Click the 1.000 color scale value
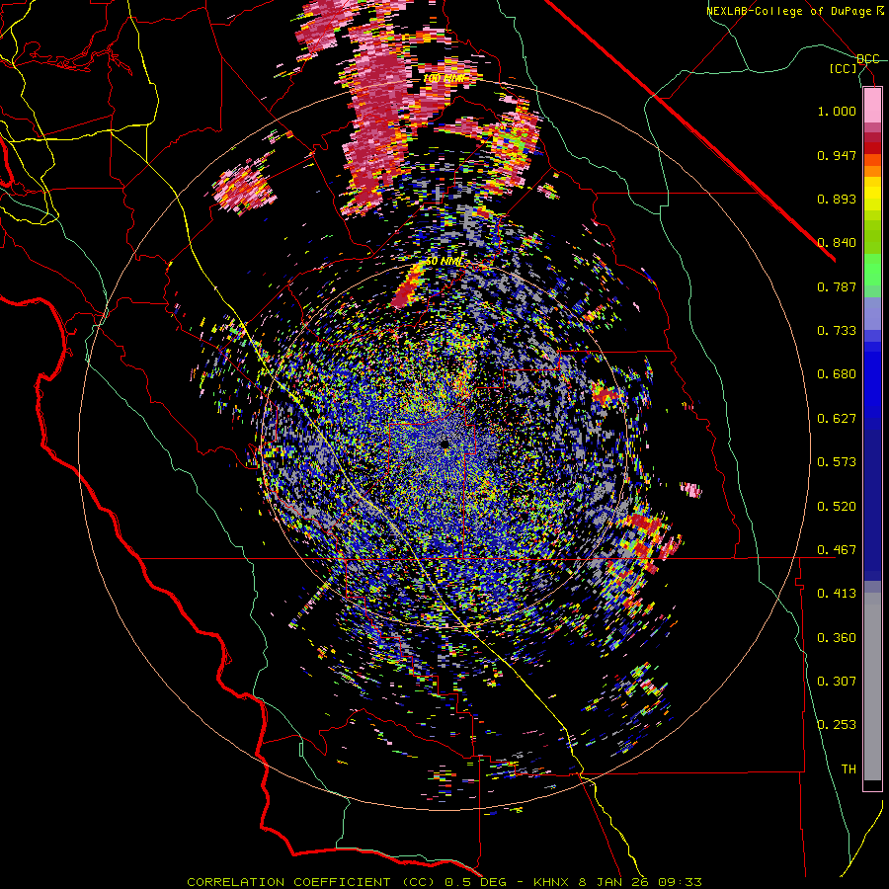Screen dimensions: 889x889 coord(837,111)
